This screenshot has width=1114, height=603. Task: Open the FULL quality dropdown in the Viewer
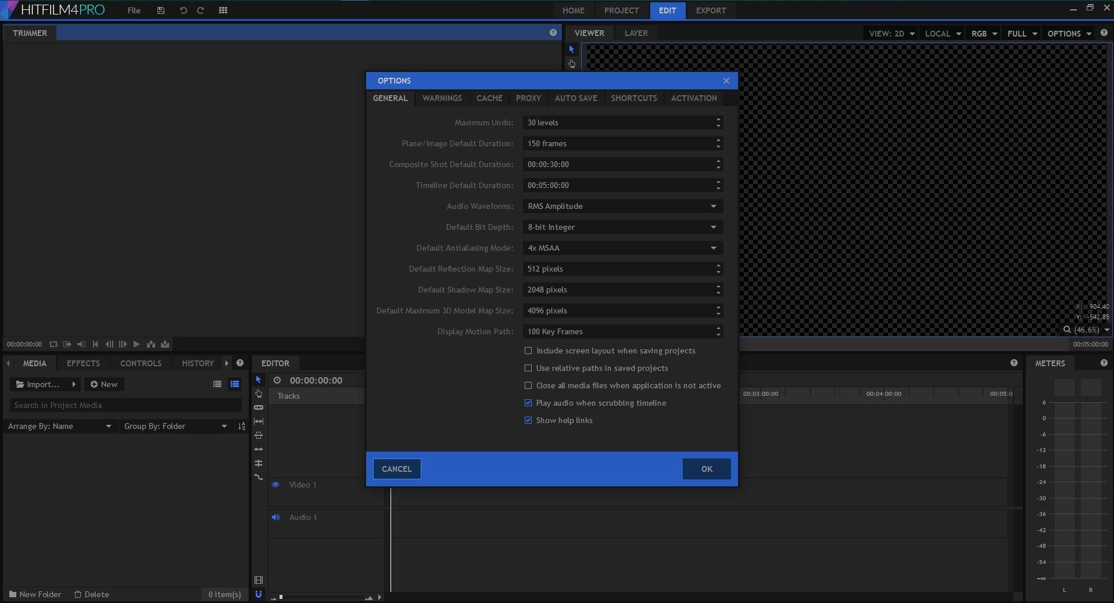pos(1022,34)
